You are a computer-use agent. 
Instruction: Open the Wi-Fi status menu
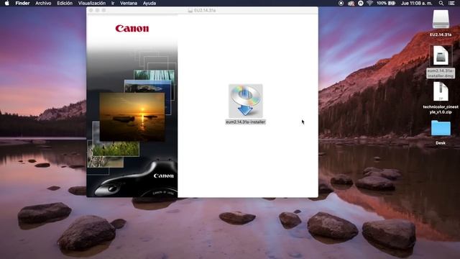tap(369, 3)
